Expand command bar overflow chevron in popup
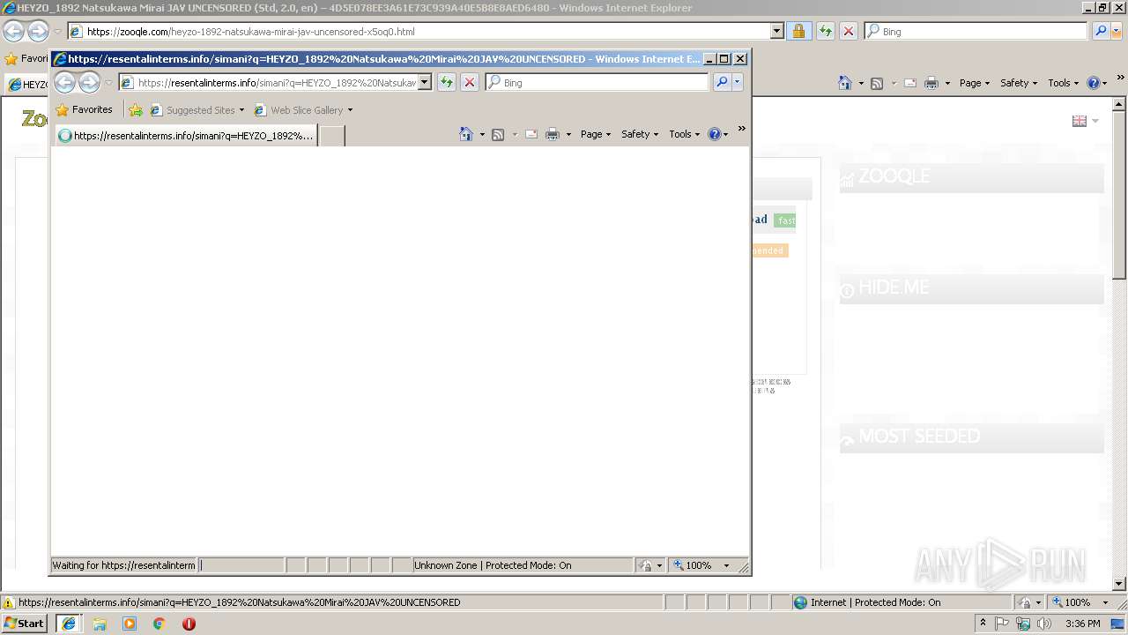1128x635 pixels. click(741, 129)
